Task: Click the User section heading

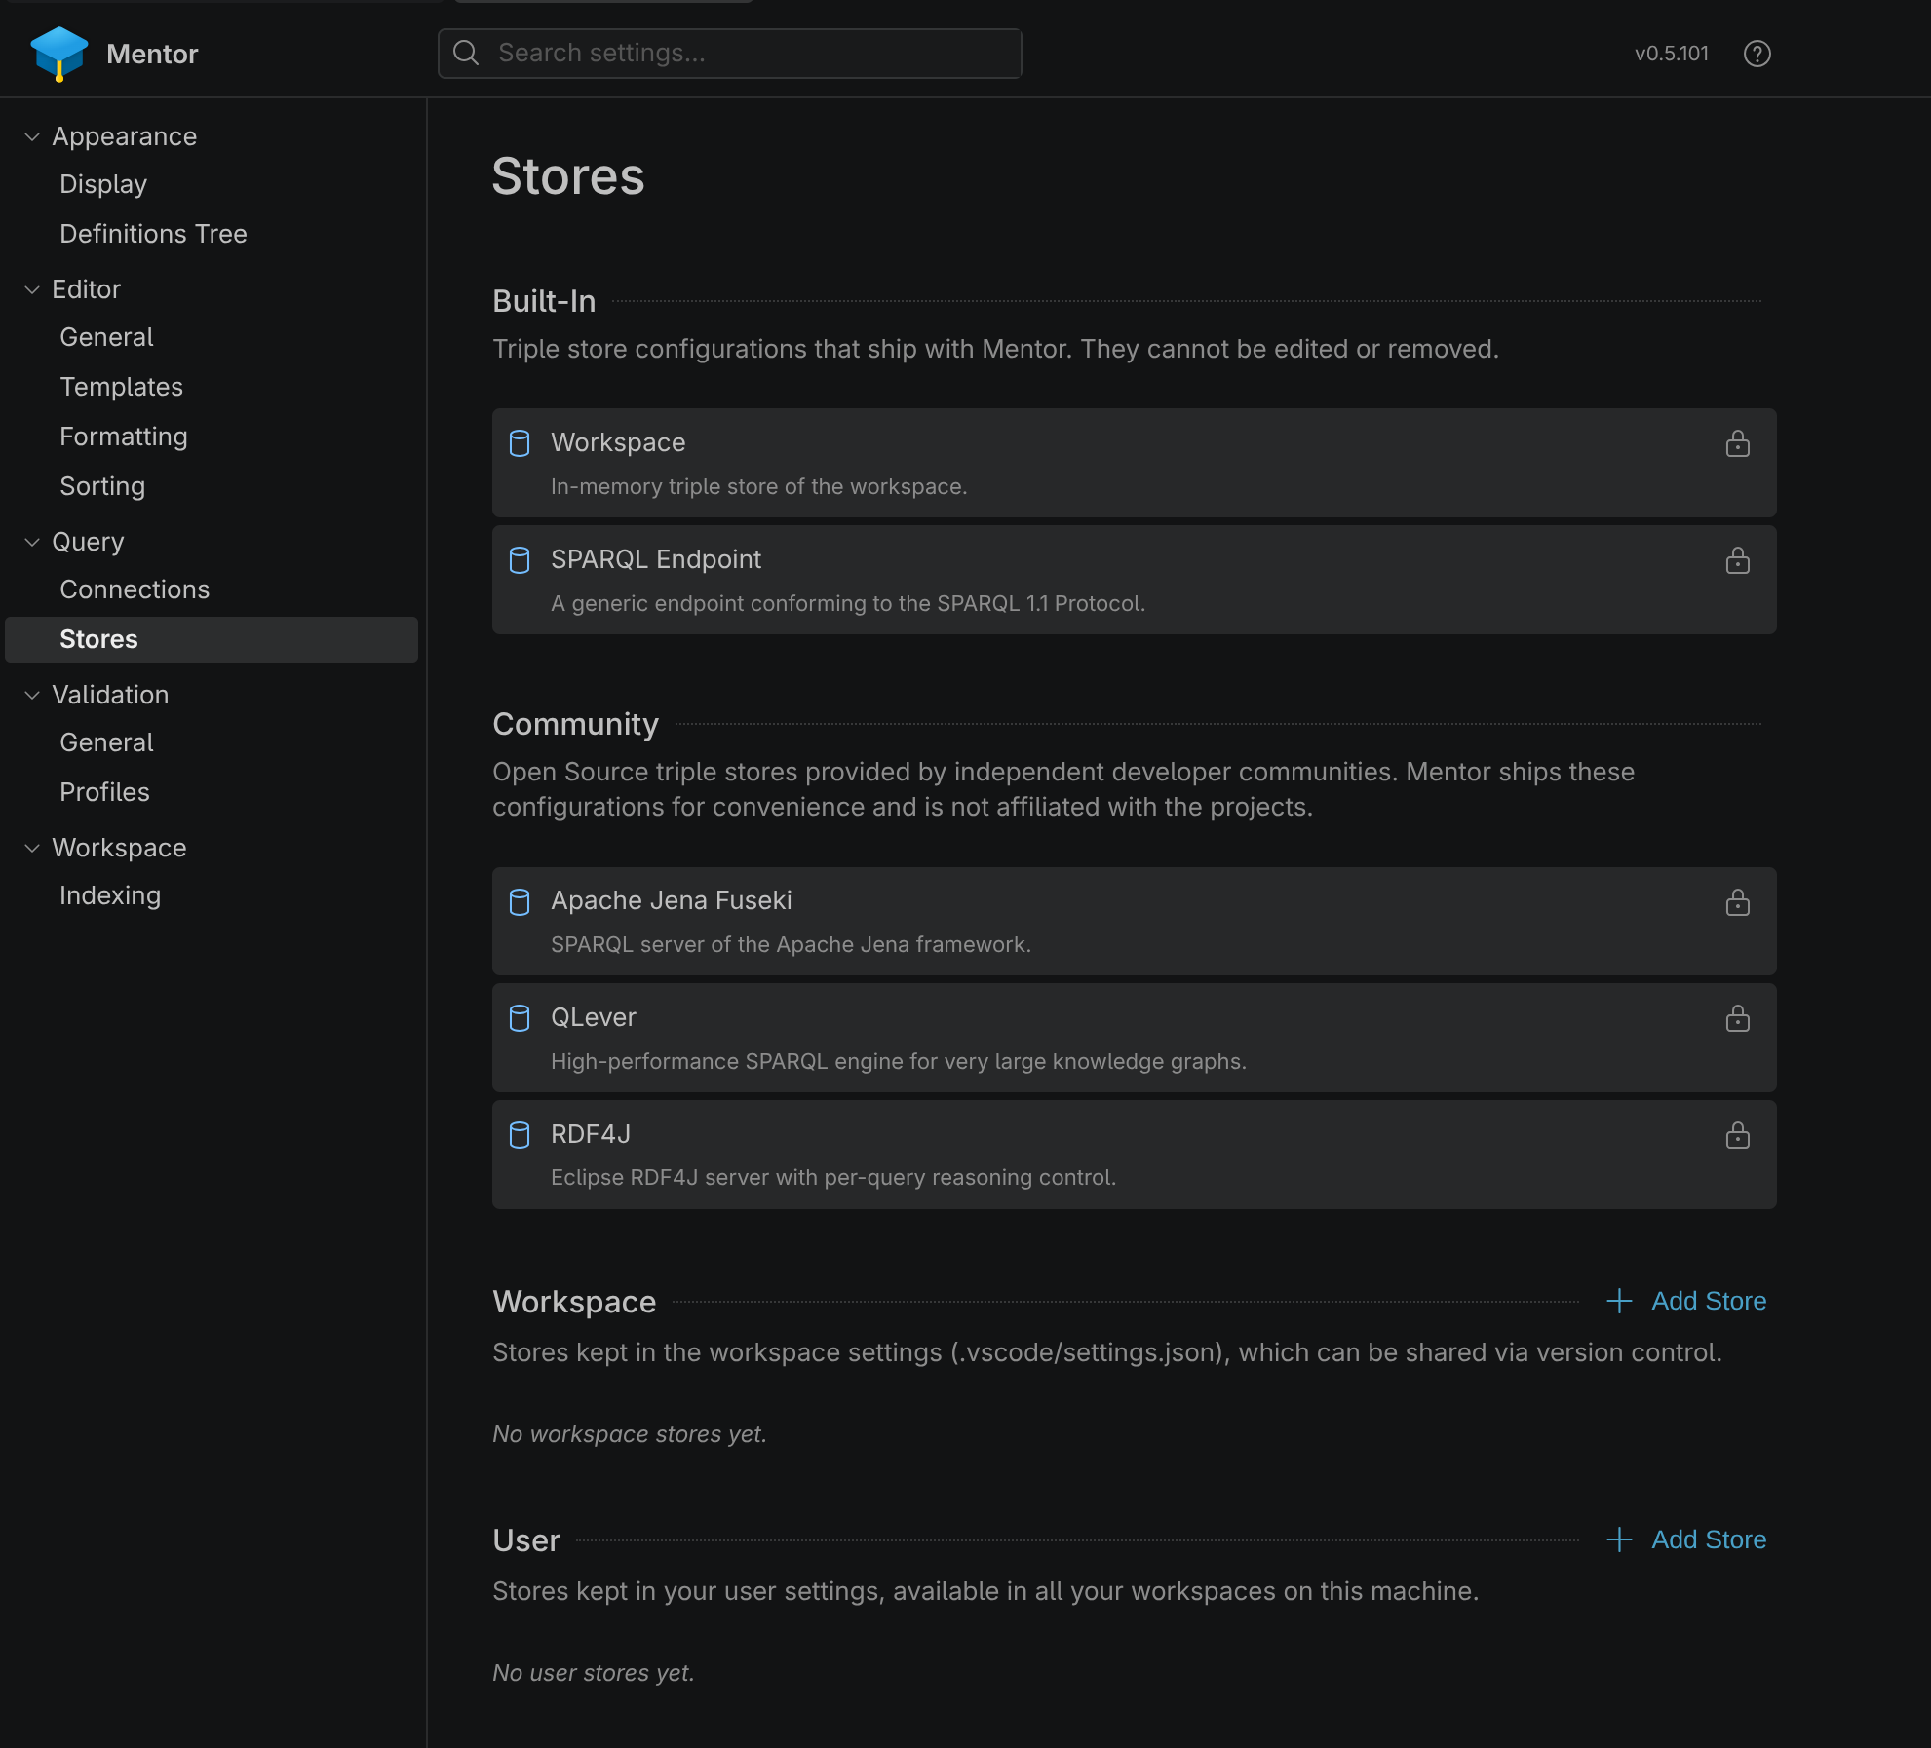Action: click(526, 1540)
